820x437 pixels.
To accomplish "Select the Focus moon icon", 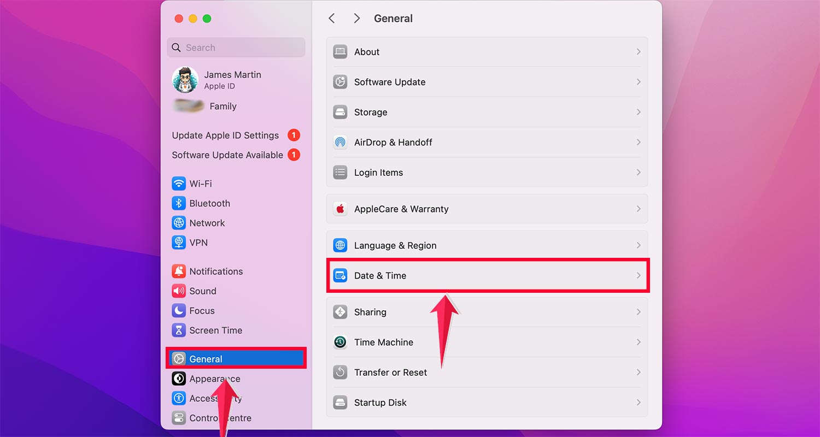I will [179, 310].
